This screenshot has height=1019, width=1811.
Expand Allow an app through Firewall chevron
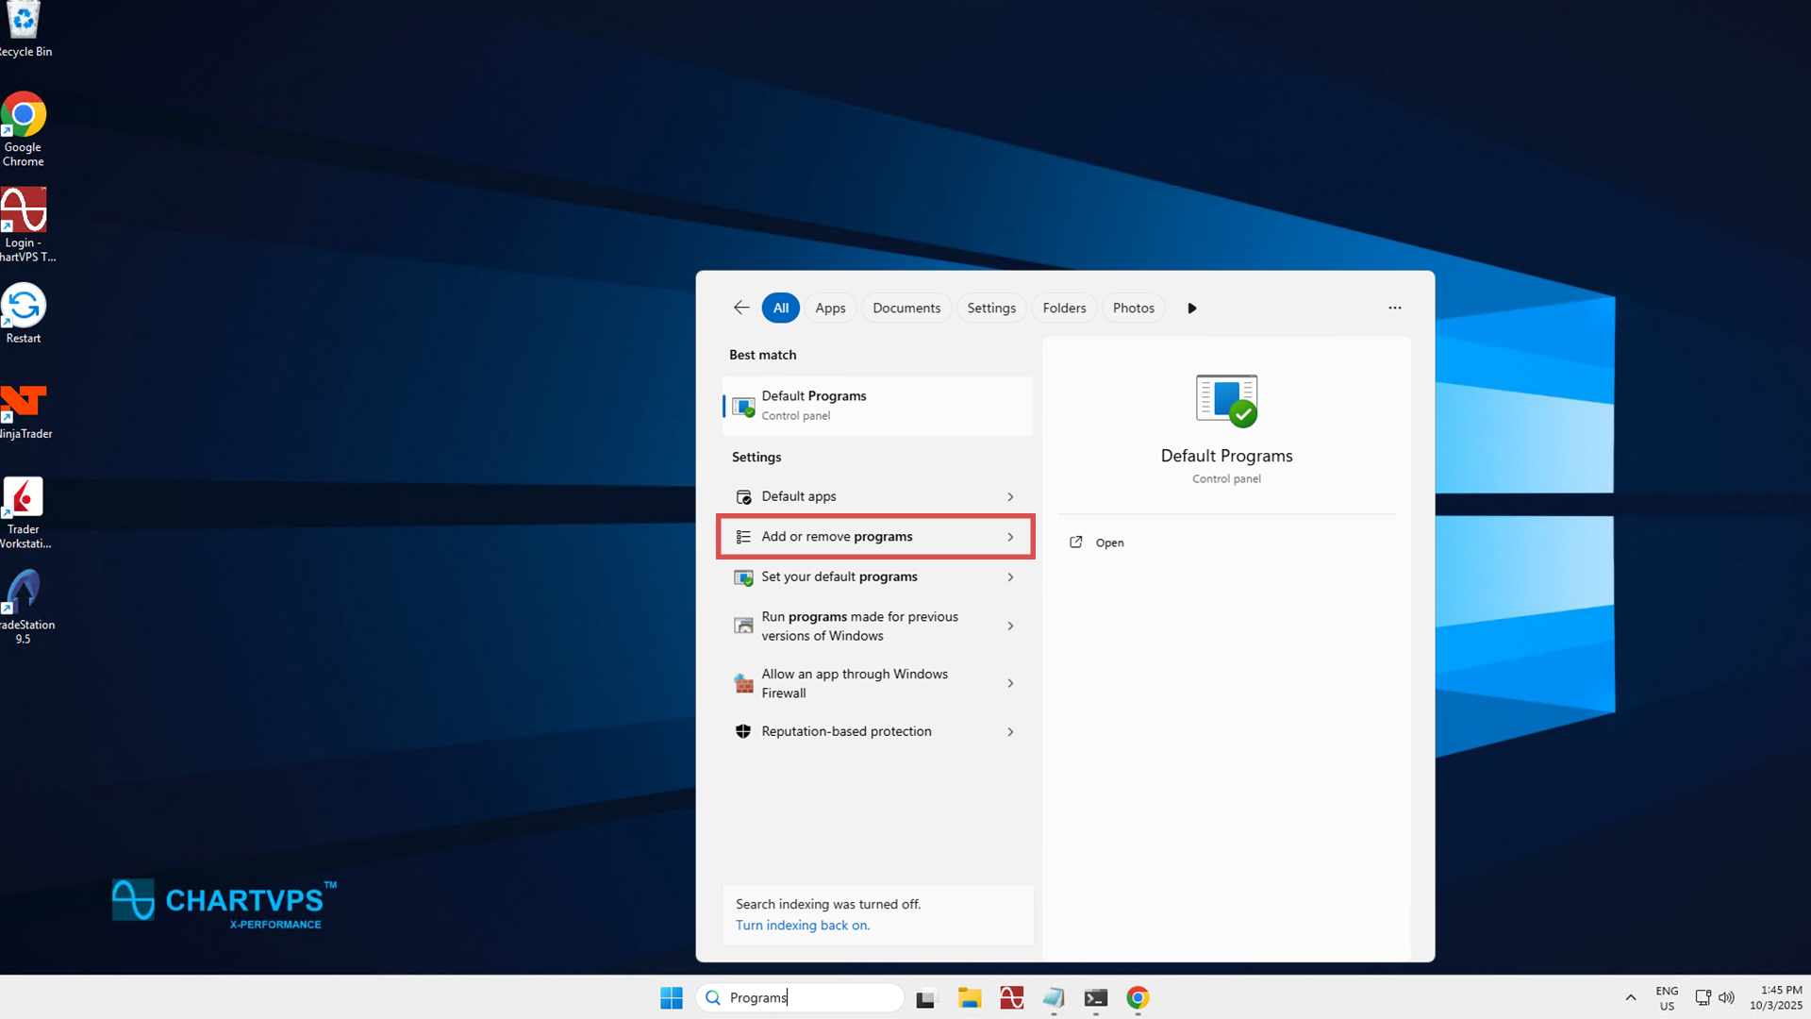point(1010,683)
